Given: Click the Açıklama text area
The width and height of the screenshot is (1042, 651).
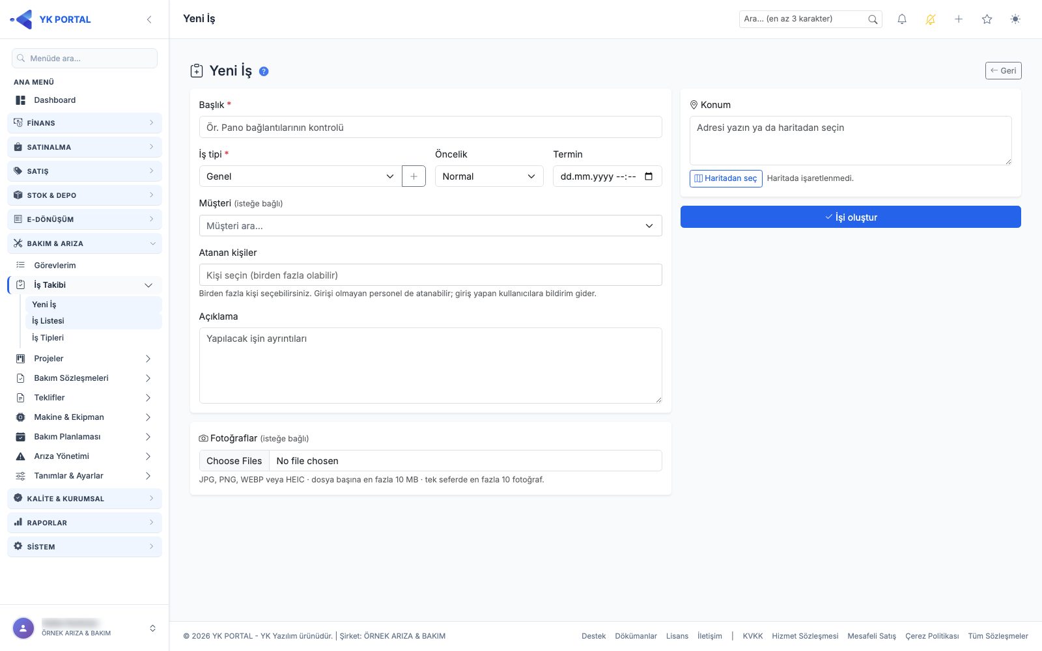Looking at the screenshot, I should pos(430,366).
